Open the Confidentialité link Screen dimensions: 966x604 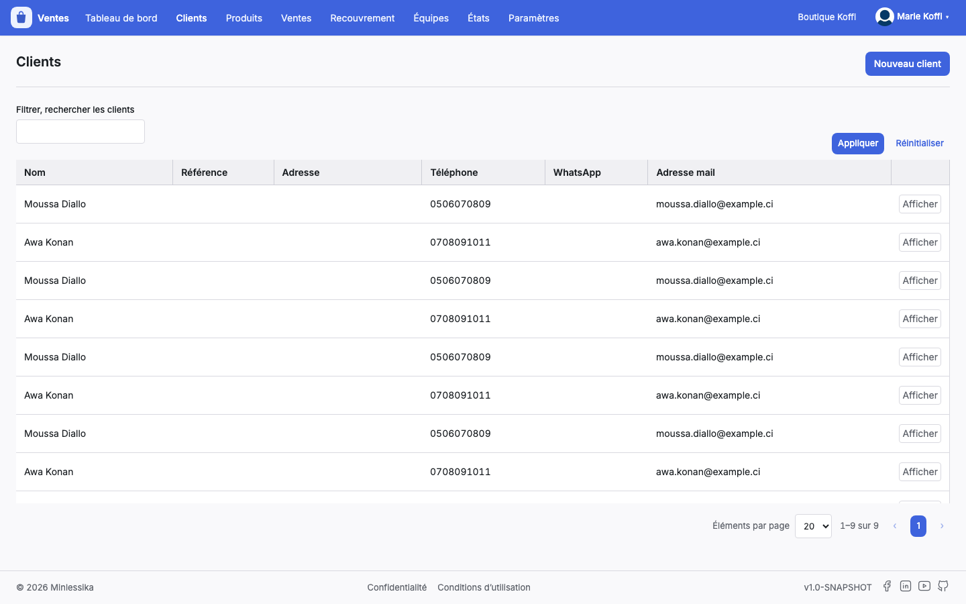(x=396, y=587)
